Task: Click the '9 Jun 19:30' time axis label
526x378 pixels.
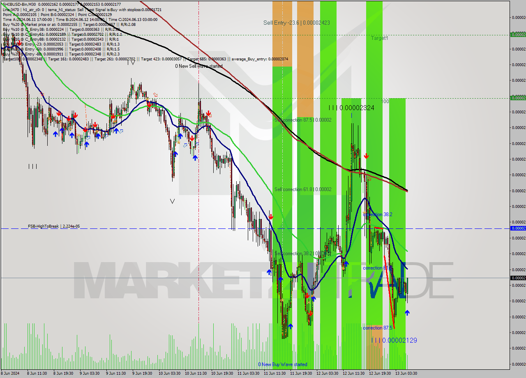Action: tap(143, 373)
